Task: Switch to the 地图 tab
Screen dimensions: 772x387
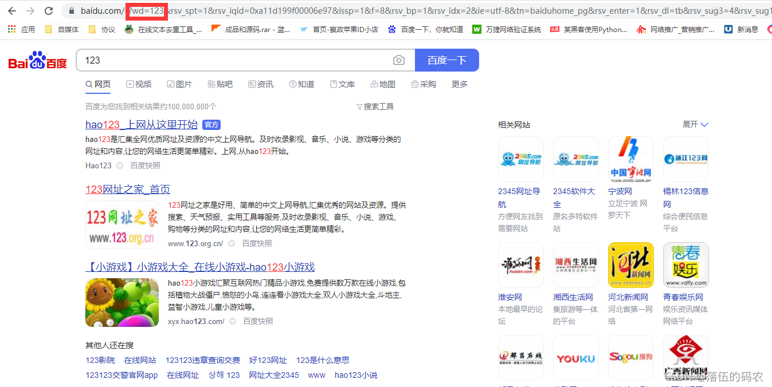Action: click(x=383, y=84)
